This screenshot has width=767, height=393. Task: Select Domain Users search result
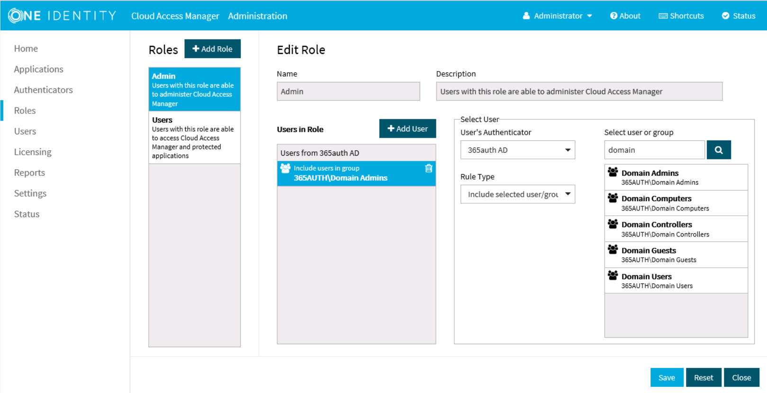pyautogui.click(x=676, y=281)
